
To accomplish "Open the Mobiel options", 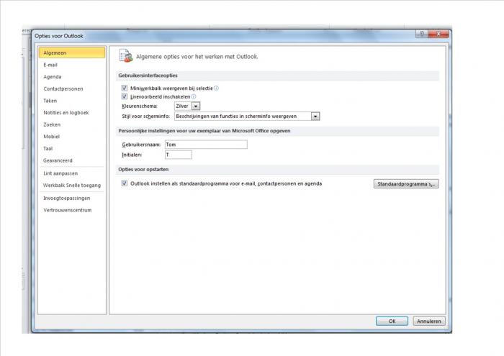I will 51,137.
